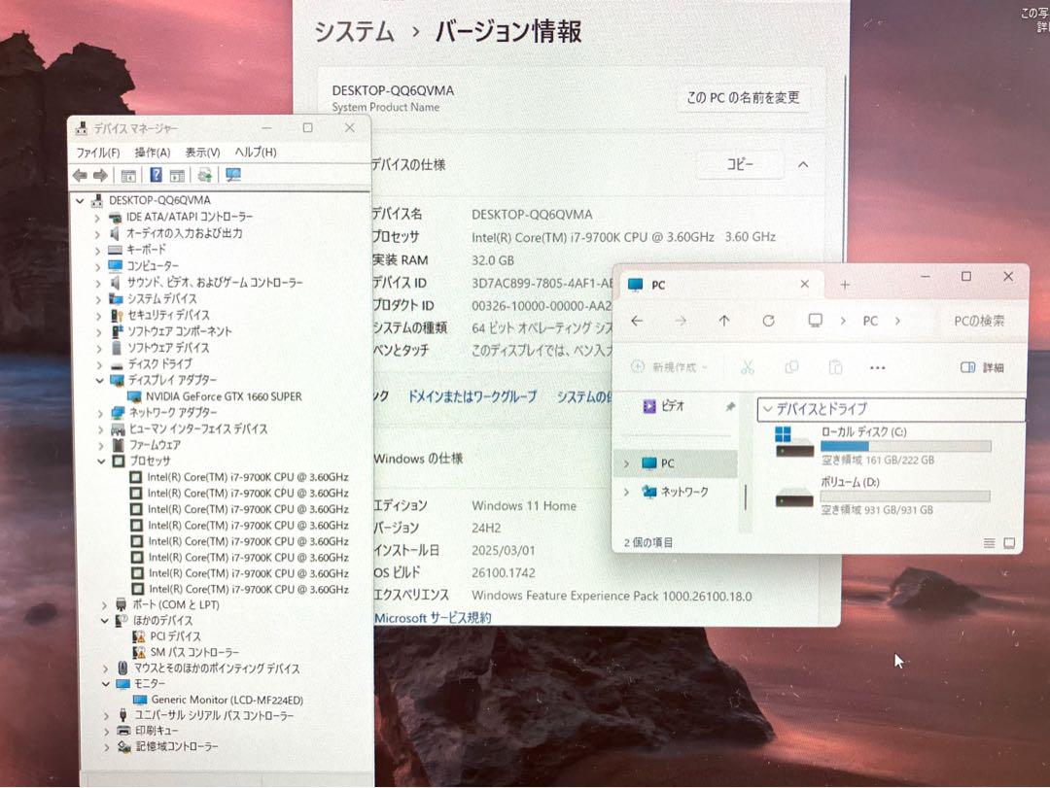This screenshot has height=788, width=1050.
Task: Open ヘルプ(H) menu in Device Manager
Action: click(x=255, y=153)
